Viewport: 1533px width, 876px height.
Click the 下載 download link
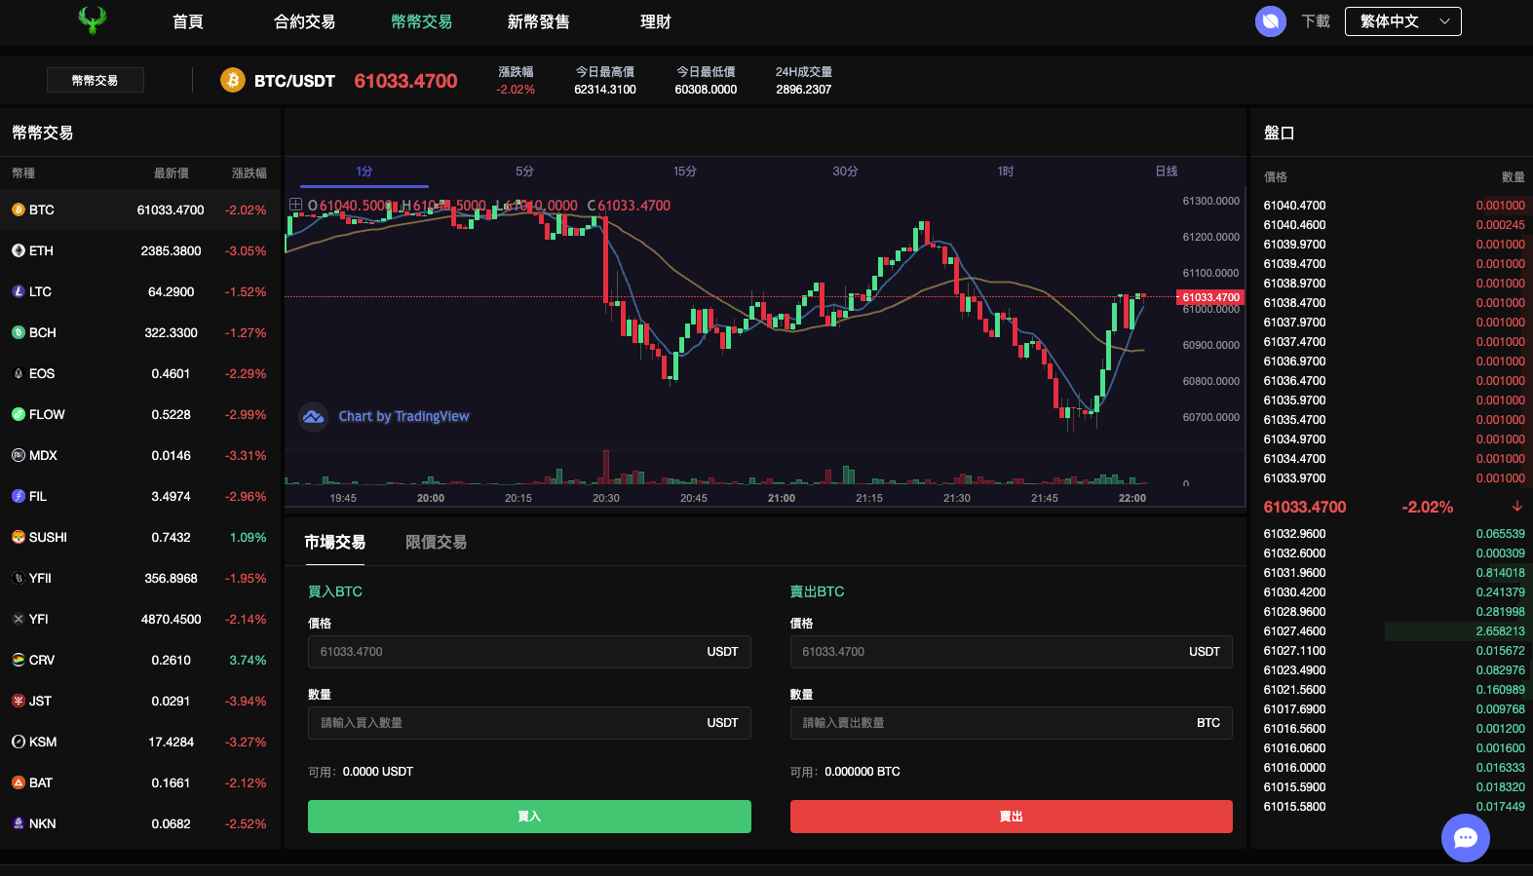(x=1315, y=21)
